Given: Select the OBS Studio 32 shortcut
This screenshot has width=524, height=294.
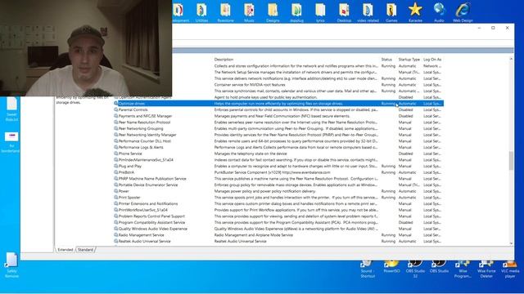Looking at the screenshot, I should click(415, 269).
